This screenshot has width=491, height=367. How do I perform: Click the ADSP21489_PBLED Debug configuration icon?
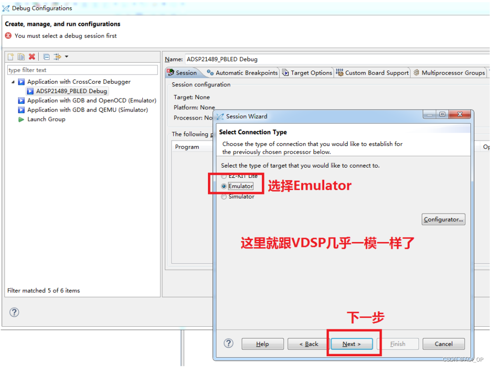[x=30, y=91]
